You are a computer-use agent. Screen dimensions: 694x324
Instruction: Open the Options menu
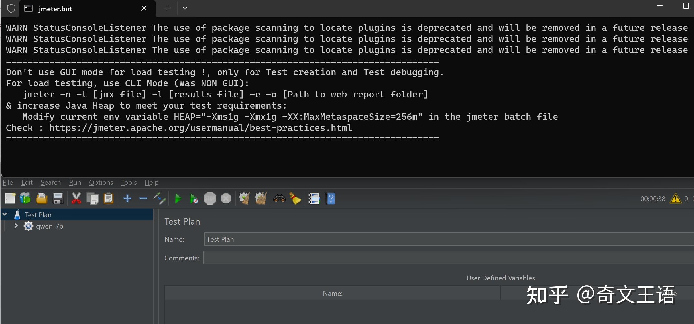(x=101, y=182)
